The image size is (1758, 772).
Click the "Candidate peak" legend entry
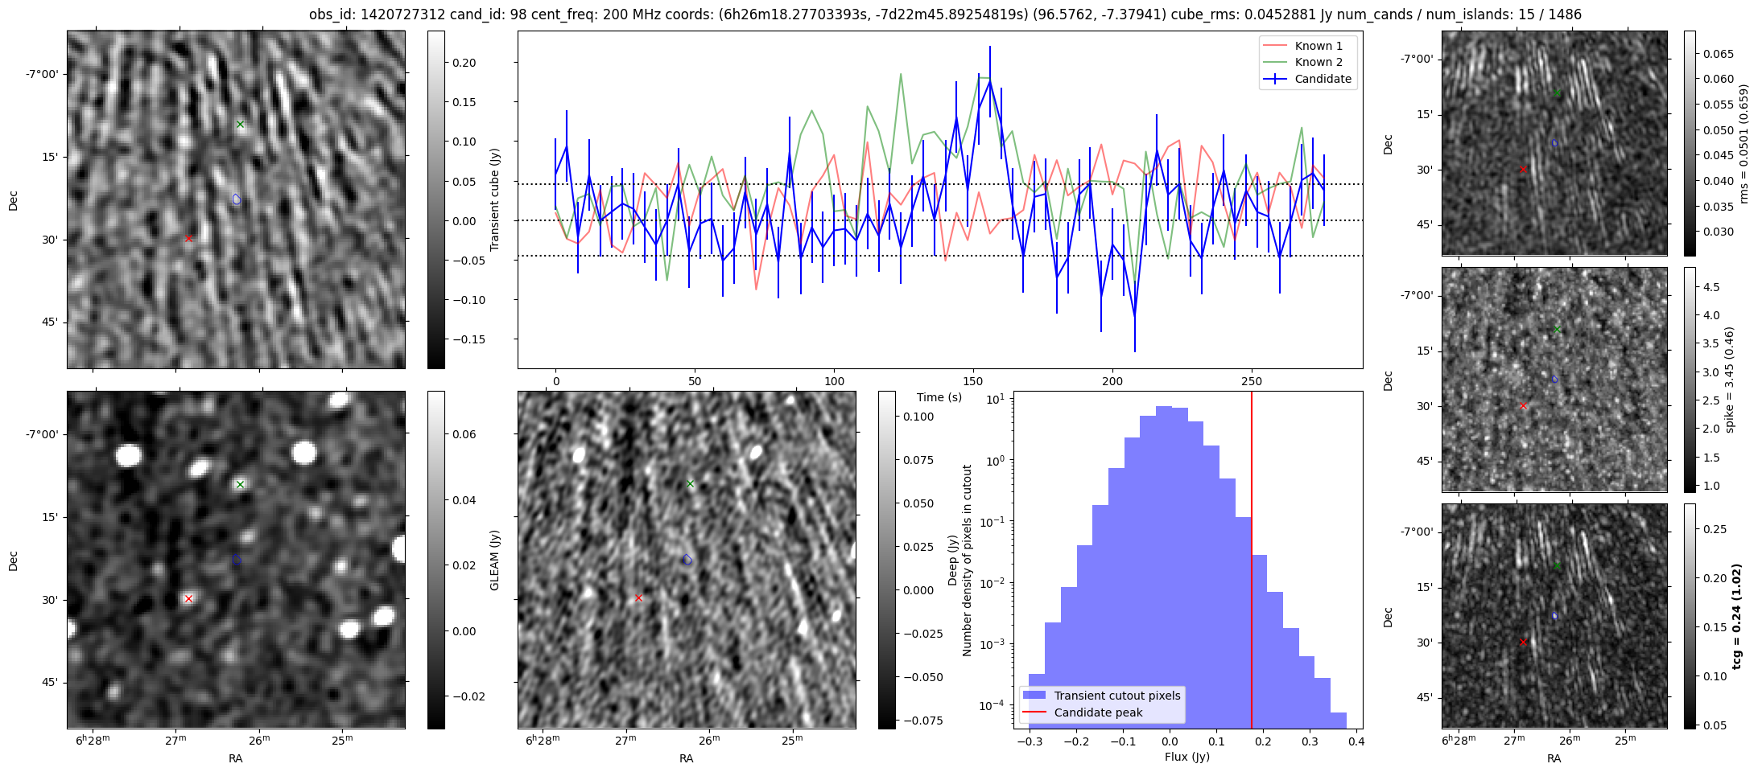pyautogui.click(x=1098, y=712)
